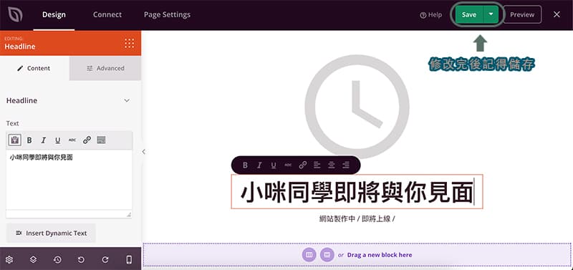
Task: Align text center in floating toolbar
Action: (332, 165)
